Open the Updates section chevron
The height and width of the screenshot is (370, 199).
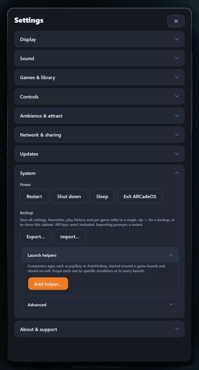click(x=177, y=153)
